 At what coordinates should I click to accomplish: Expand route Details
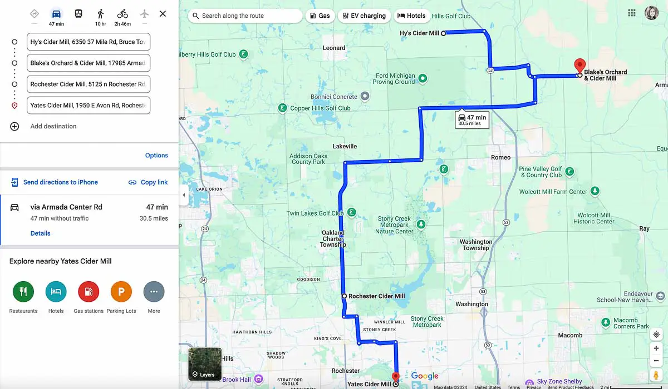tap(40, 233)
